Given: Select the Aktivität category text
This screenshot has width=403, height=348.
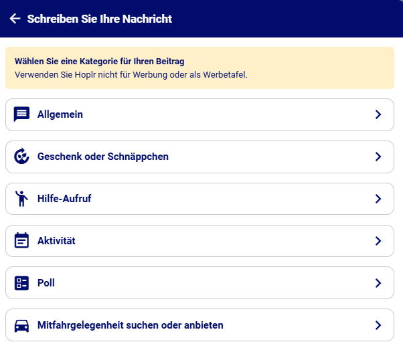Looking at the screenshot, I should tap(56, 241).
